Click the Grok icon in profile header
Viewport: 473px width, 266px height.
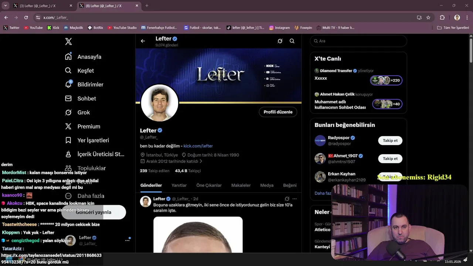point(280,41)
